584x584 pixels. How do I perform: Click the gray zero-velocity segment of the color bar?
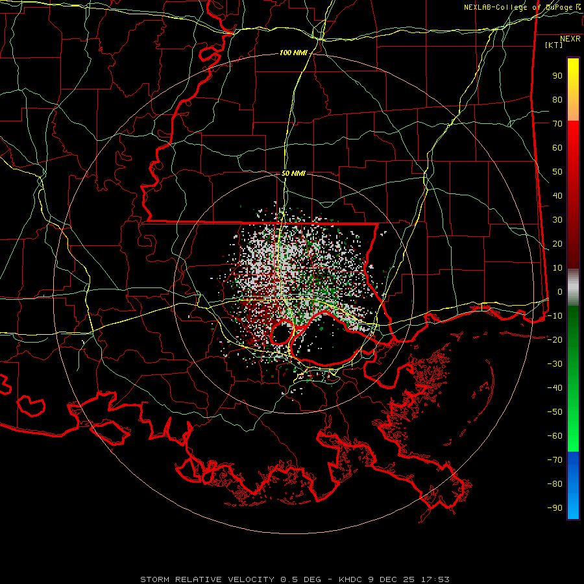573,287
